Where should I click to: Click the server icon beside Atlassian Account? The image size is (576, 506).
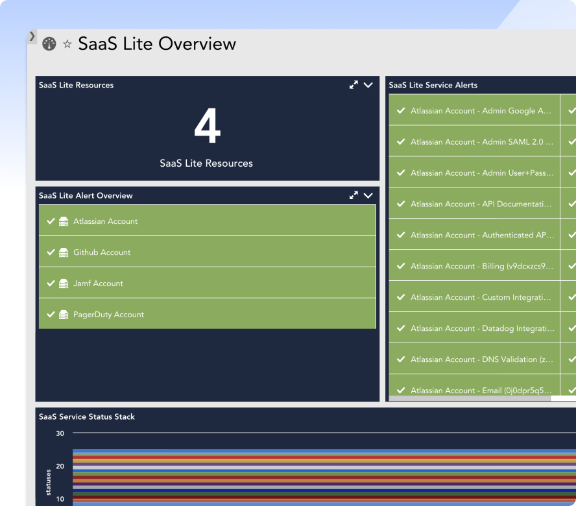coord(64,221)
